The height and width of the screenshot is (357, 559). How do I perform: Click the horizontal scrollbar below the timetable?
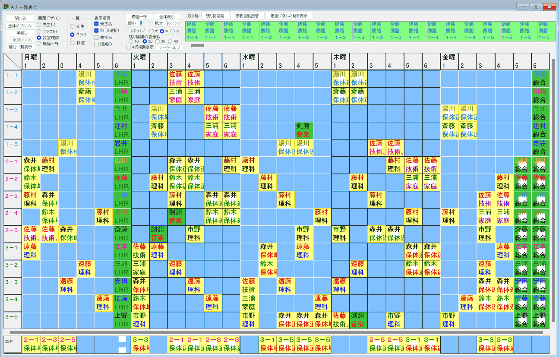(276, 332)
